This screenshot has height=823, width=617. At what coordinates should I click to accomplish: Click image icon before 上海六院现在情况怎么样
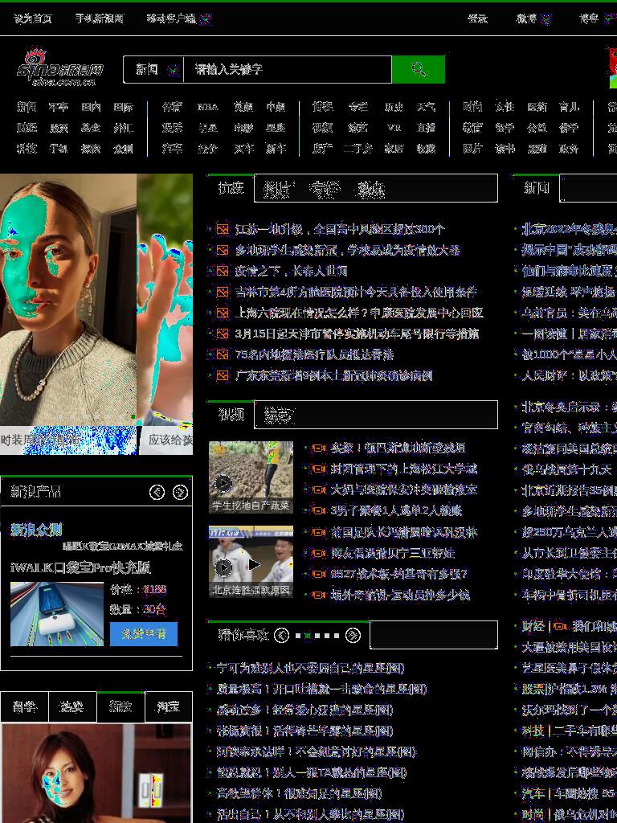[223, 313]
